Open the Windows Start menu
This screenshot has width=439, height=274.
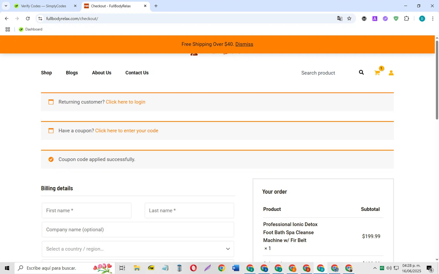tap(7, 268)
